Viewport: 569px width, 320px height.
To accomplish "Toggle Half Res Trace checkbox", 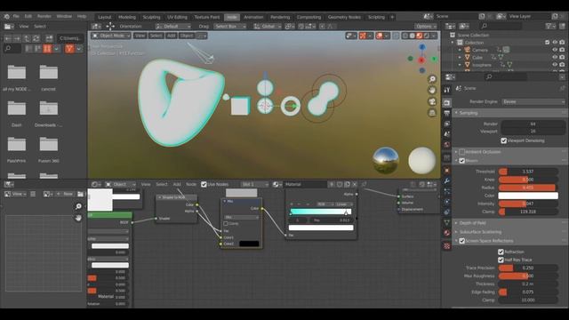I will click(x=501, y=260).
